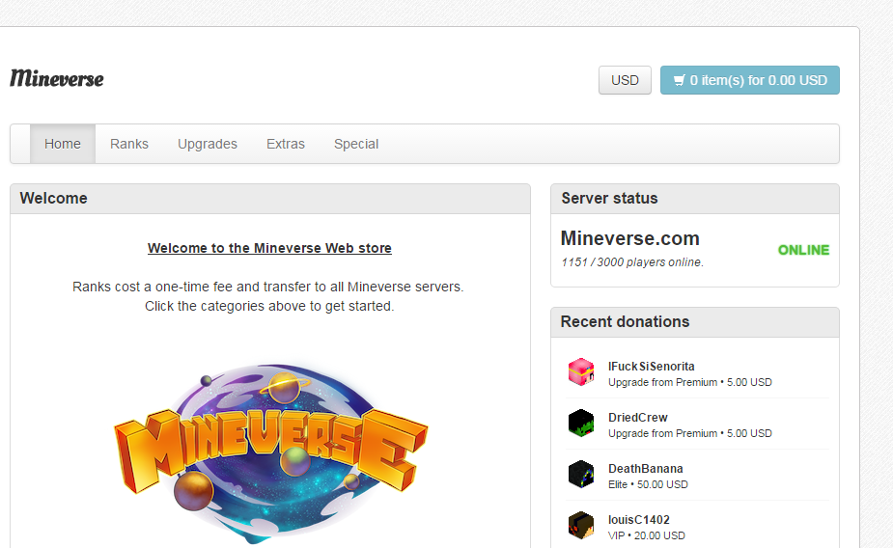893x548 pixels.
Task: Click the Recent donations panel header
Action: tap(695, 322)
